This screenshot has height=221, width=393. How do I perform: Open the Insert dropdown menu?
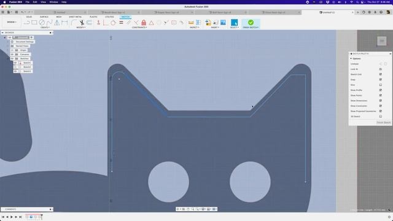215,27
